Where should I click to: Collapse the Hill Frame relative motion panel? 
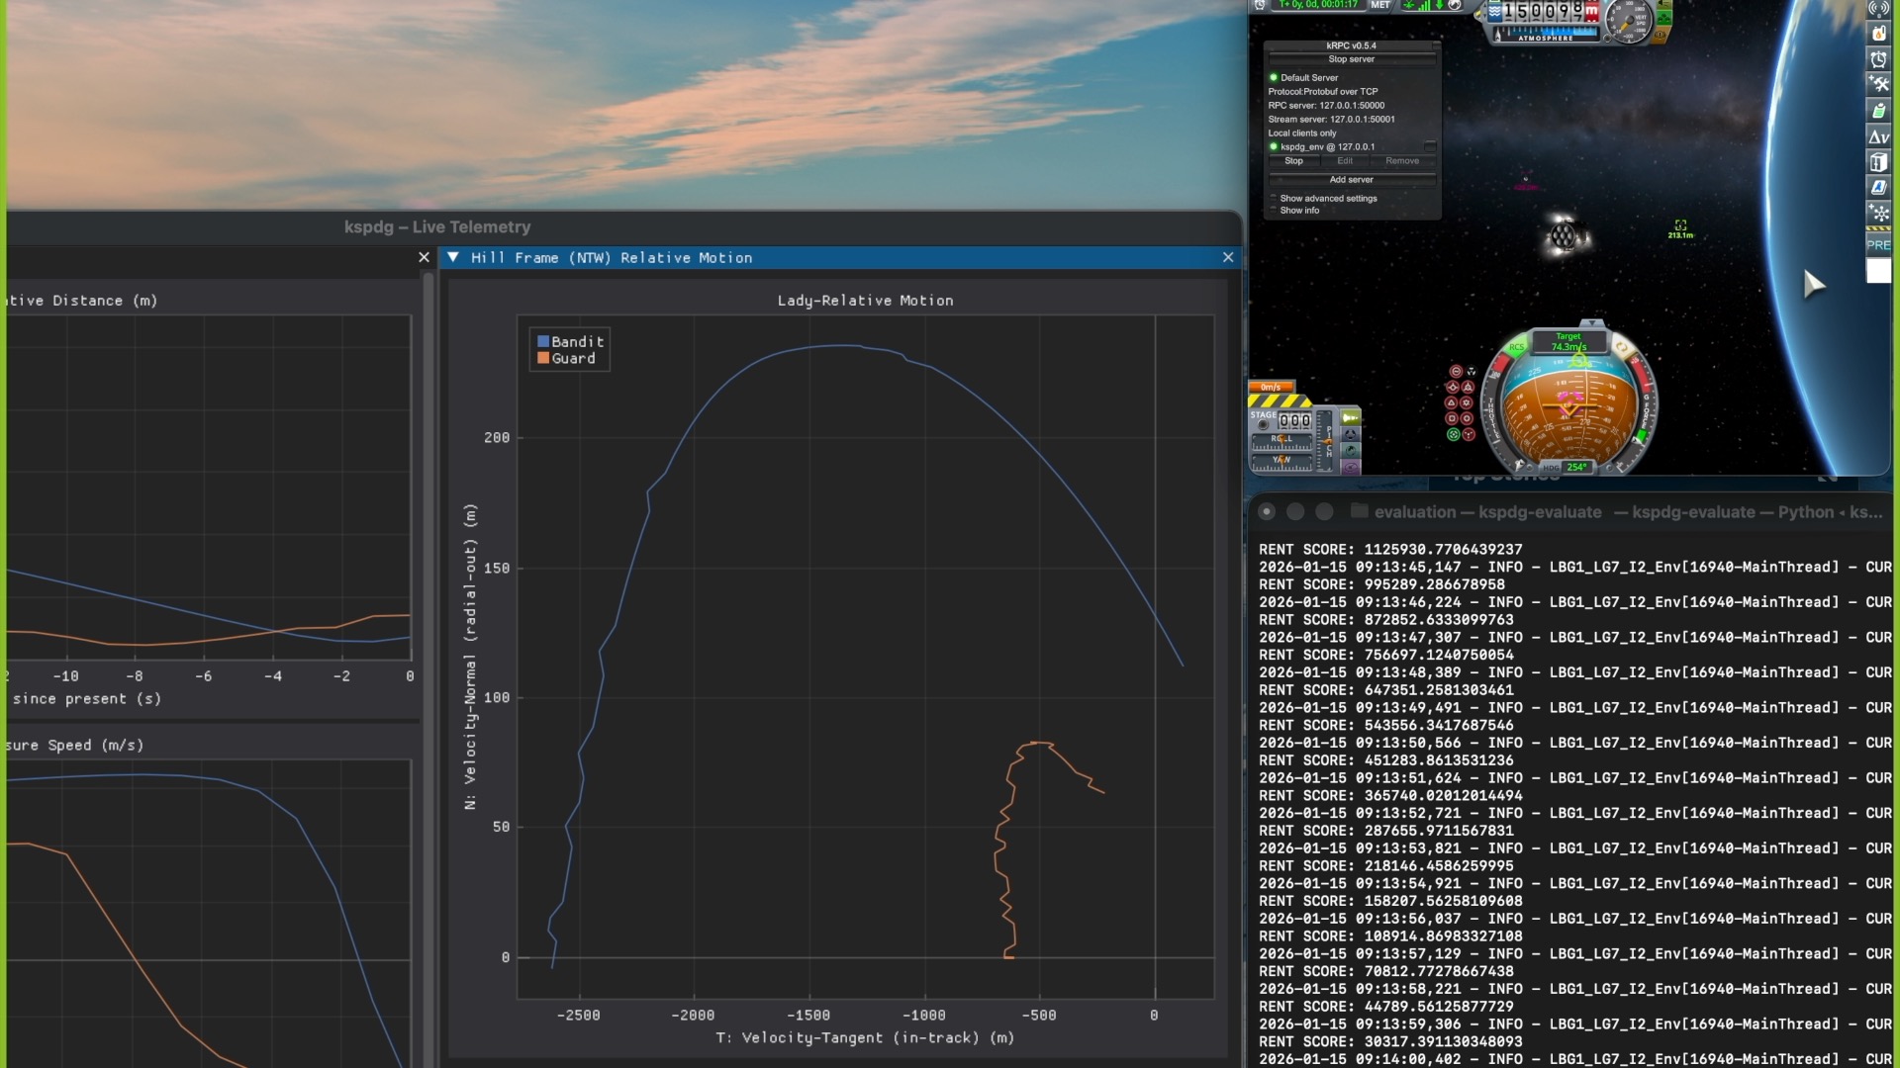point(453,257)
